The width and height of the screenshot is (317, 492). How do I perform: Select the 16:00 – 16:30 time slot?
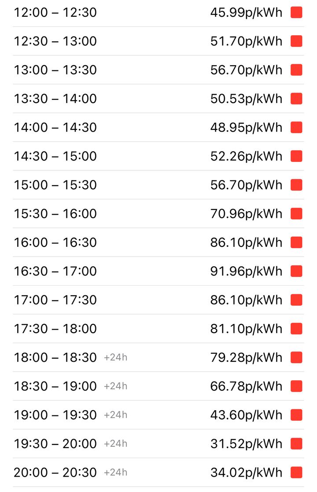(x=158, y=242)
